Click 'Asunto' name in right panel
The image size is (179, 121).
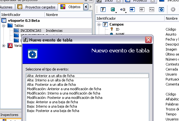point(171,34)
